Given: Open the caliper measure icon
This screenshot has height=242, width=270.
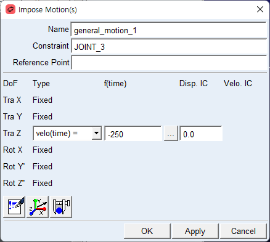Looking at the screenshot, I should tap(61, 207).
